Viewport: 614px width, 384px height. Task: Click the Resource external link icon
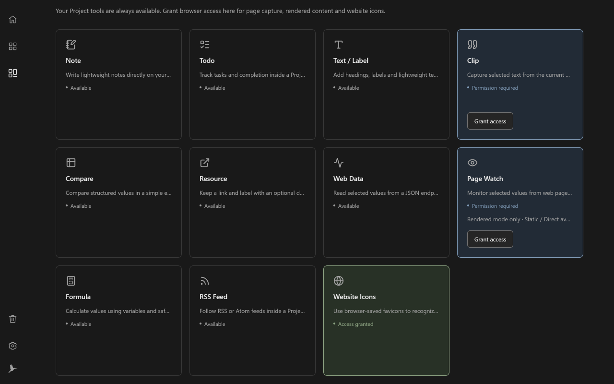coord(205,163)
